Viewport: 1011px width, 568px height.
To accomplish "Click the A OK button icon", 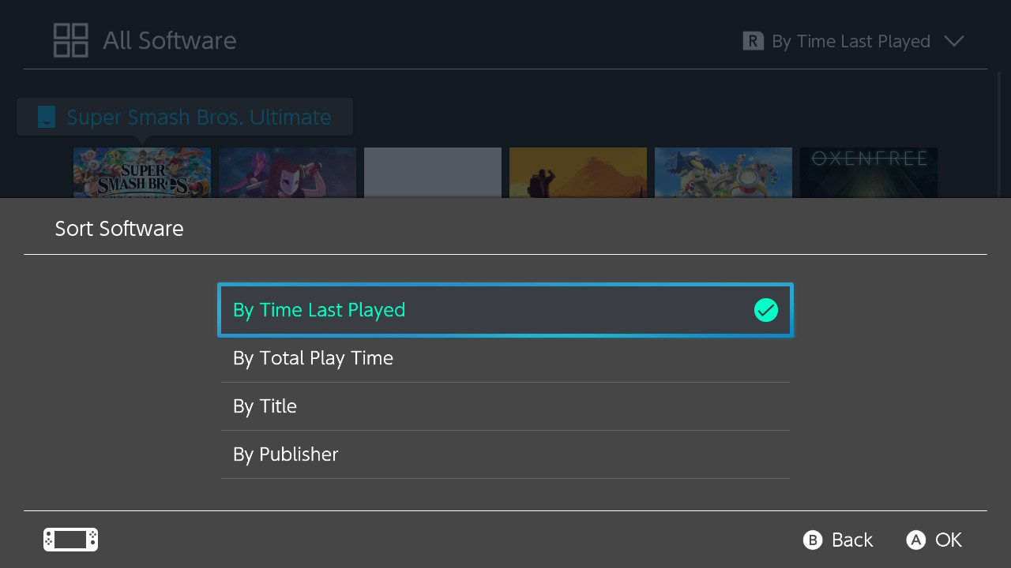I will pos(915,540).
